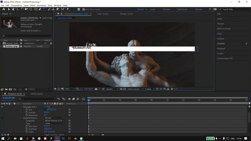Enable motion blur switch in timeline header
Image resolution: width=251 pixels, height=141 pixels.
(x=78, y=99)
